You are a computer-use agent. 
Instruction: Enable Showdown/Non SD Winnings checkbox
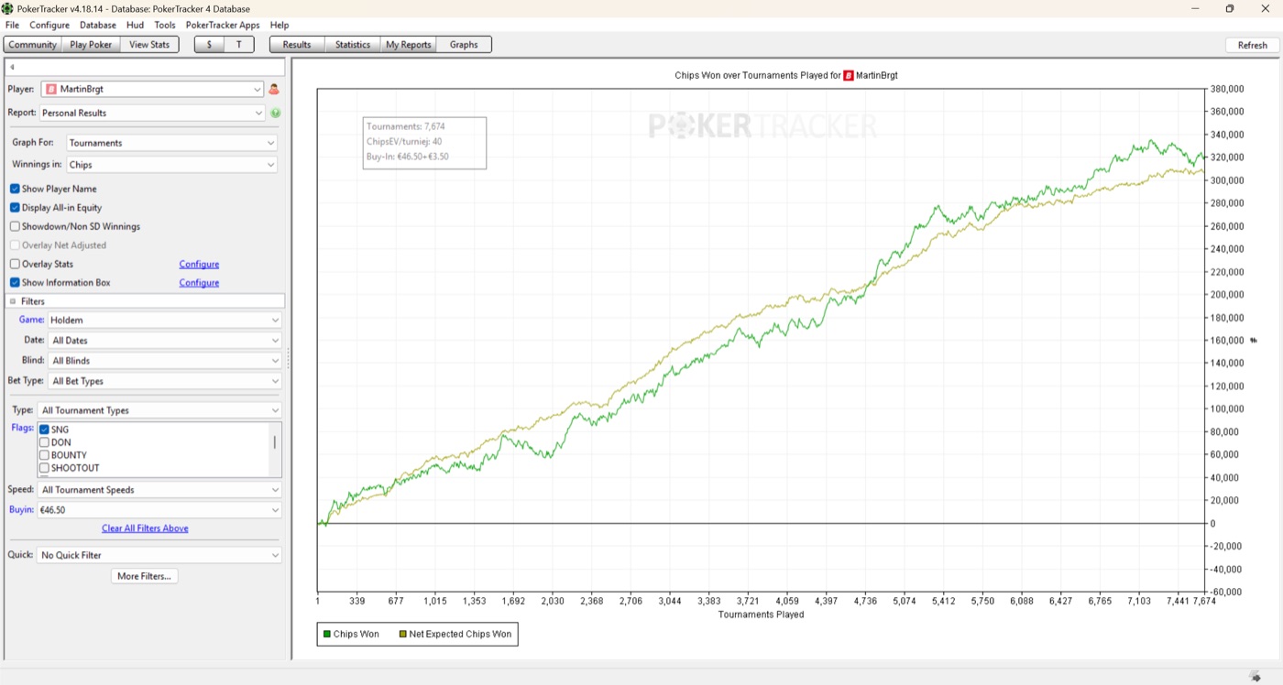pos(15,226)
